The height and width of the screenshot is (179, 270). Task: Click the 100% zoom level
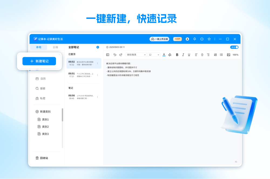coord(235,55)
